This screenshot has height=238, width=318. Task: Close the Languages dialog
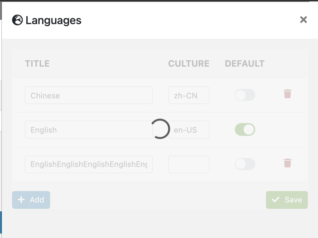point(303,20)
